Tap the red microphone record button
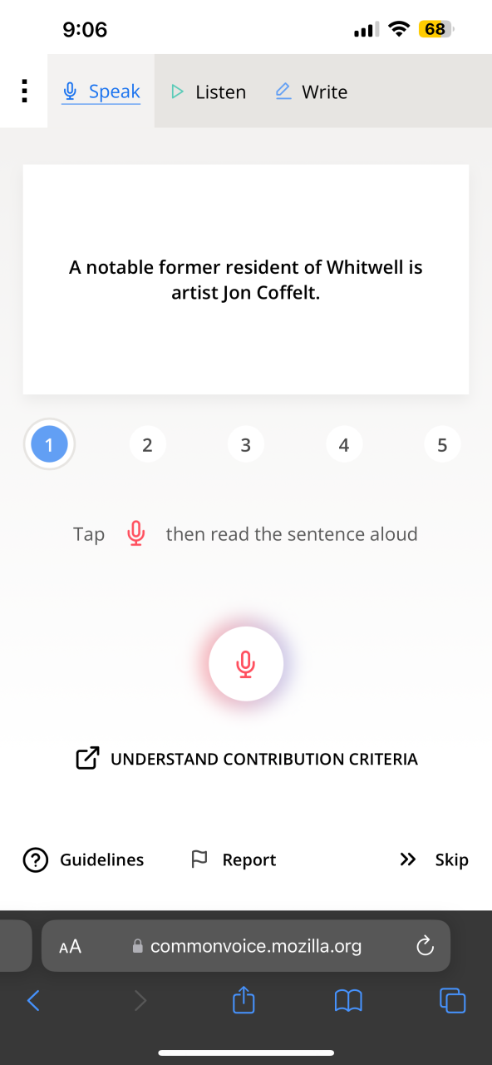Viewport: 492px width, 1065px height. pyautogui.click(x=246, y=663)
